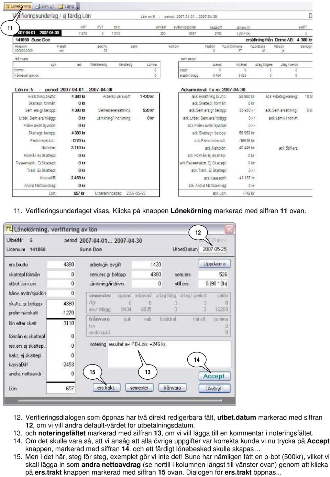The image size is (330, 477).
Task: Click the arbetsgiv.avgift value 1420
Action: (147, 264)
